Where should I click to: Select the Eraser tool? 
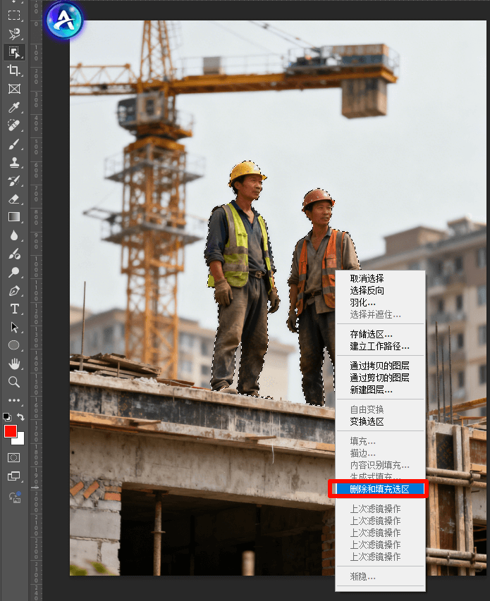13,199
